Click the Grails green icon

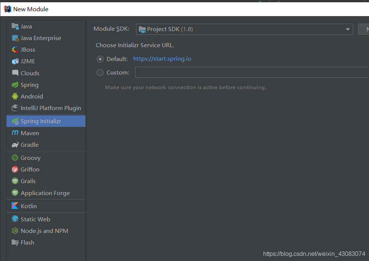coord(15,181)
